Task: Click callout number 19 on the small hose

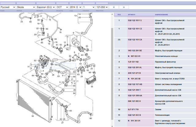Action: click(38, 23)
